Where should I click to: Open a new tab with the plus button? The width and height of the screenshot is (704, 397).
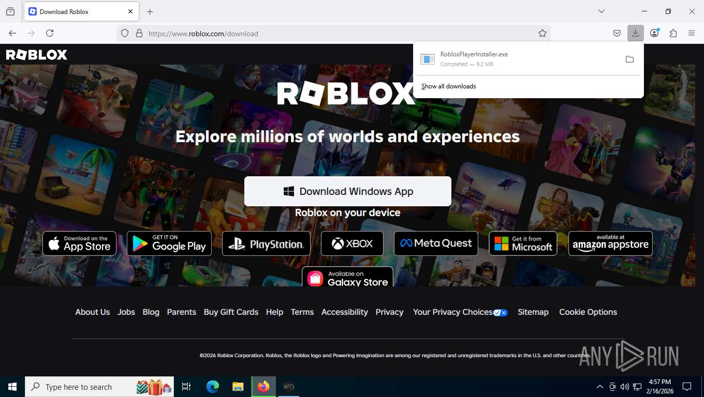(150, 11)
